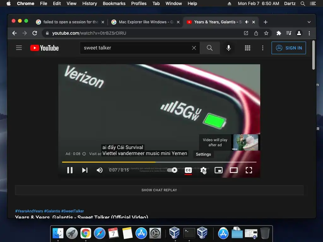Open Finder from the Dock
This screenshot has width=323, height=242.
pos(58,233)
